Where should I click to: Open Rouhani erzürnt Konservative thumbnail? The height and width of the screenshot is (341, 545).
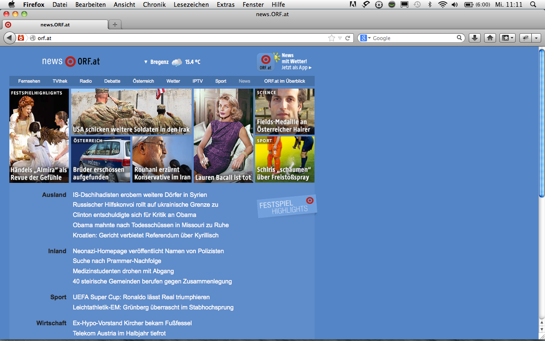(x=162, y=159)
